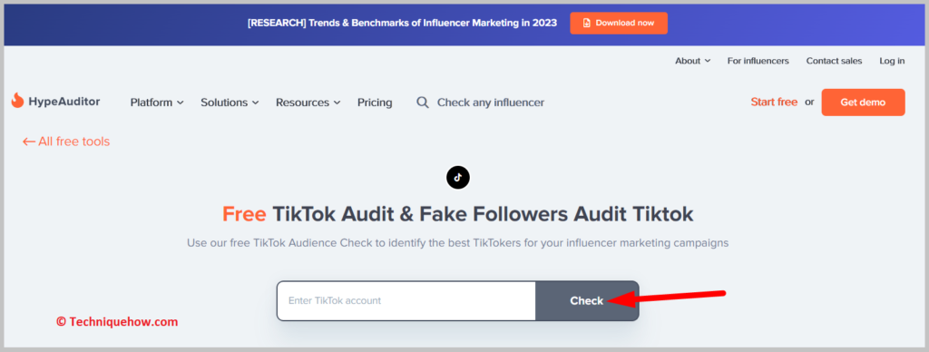Focus the Enter TikTok account field
The height and width of the screenshot is (352, 929).
(x=406, y=300)
